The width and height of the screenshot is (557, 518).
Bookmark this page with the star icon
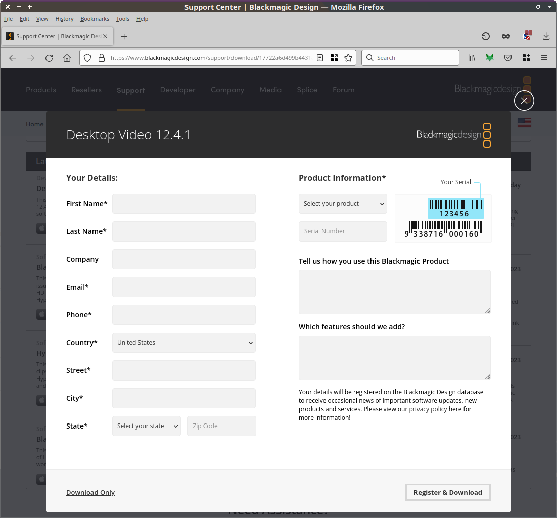pos(348,58)
